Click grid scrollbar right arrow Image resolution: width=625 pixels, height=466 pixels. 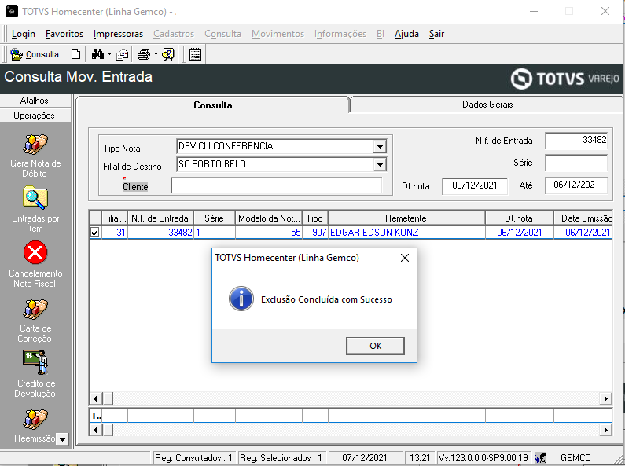point(606,398)
